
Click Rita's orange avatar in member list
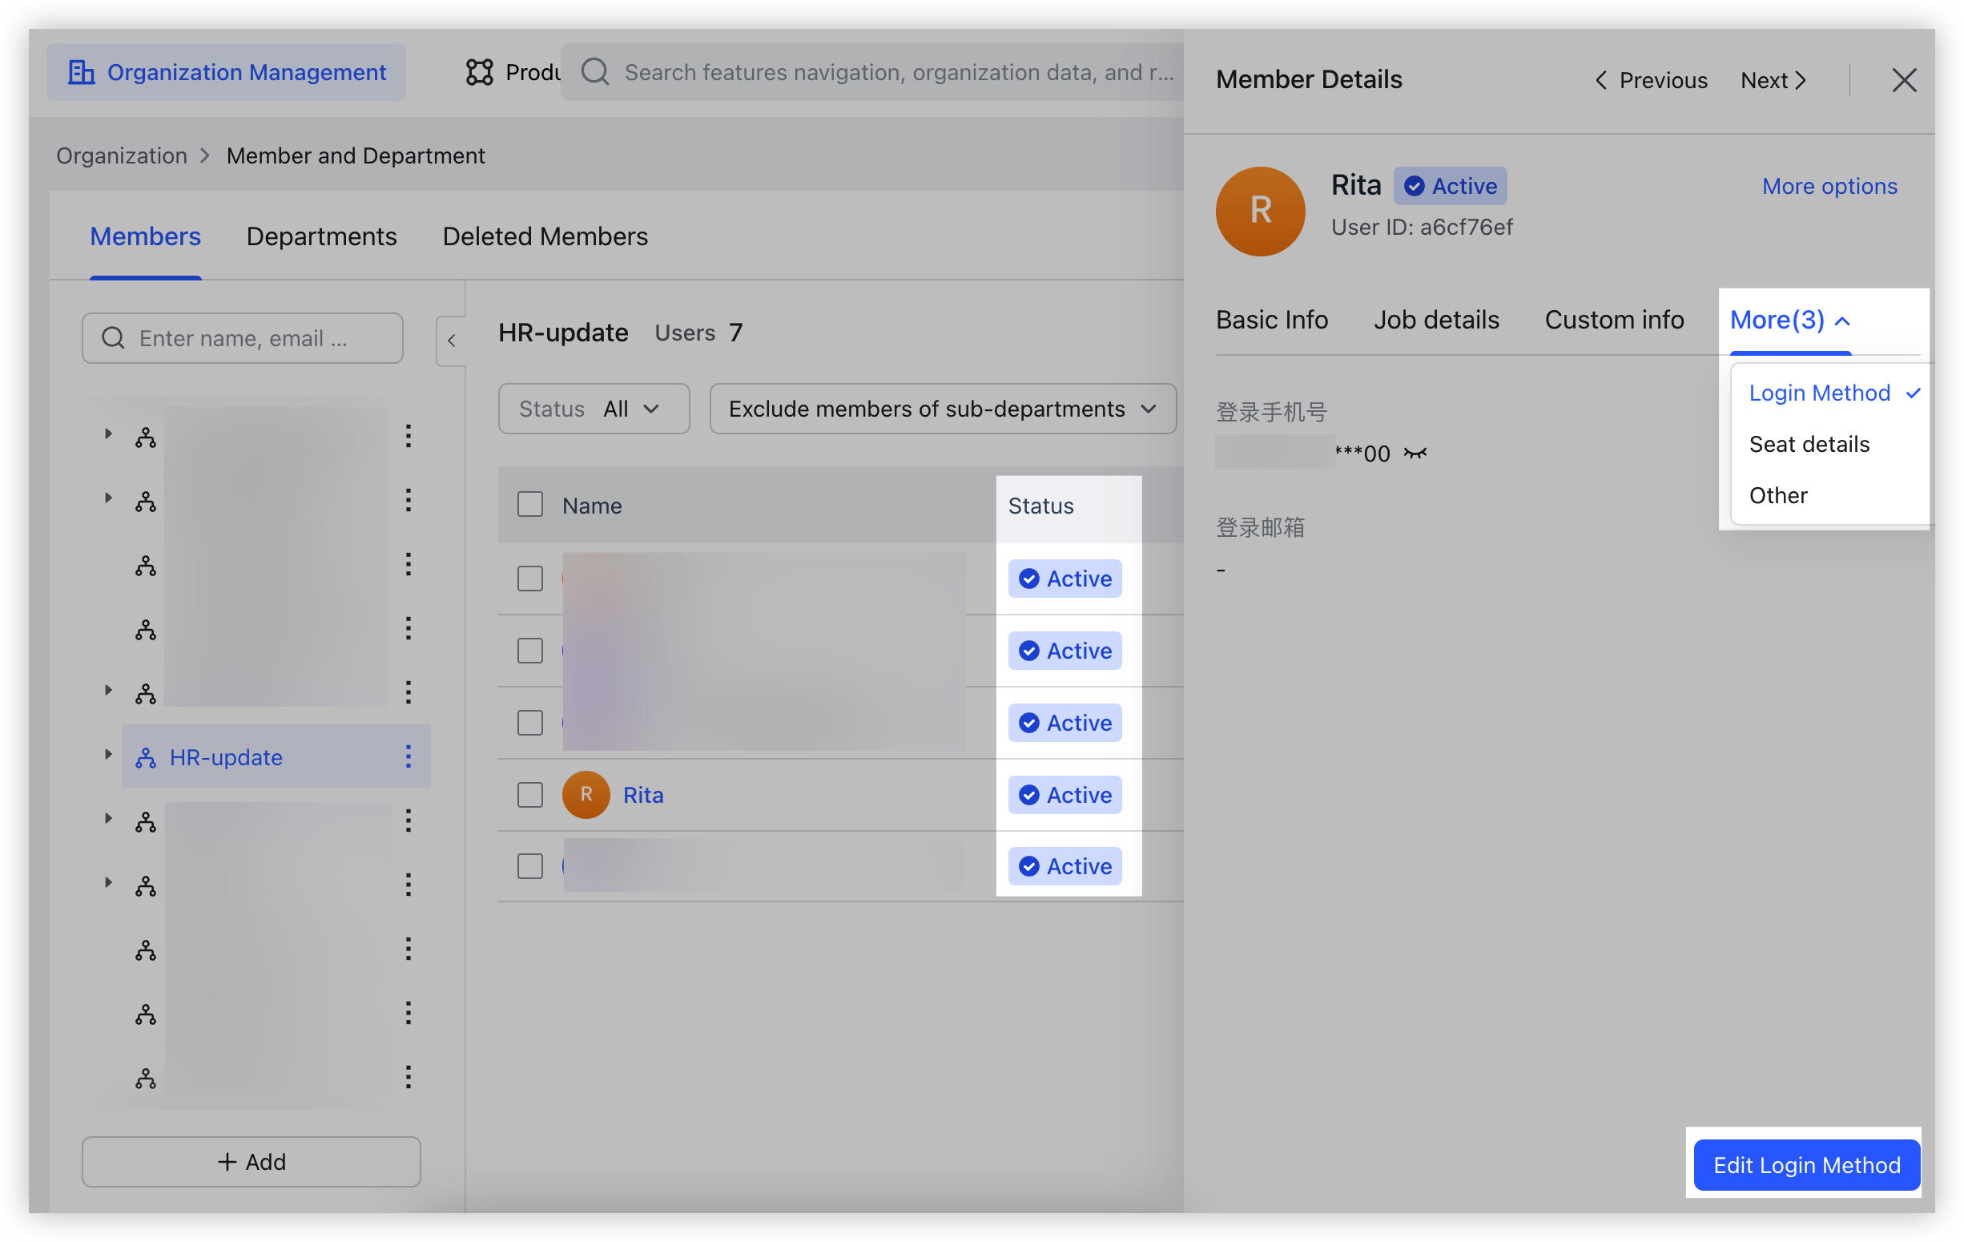coord(586,794)
